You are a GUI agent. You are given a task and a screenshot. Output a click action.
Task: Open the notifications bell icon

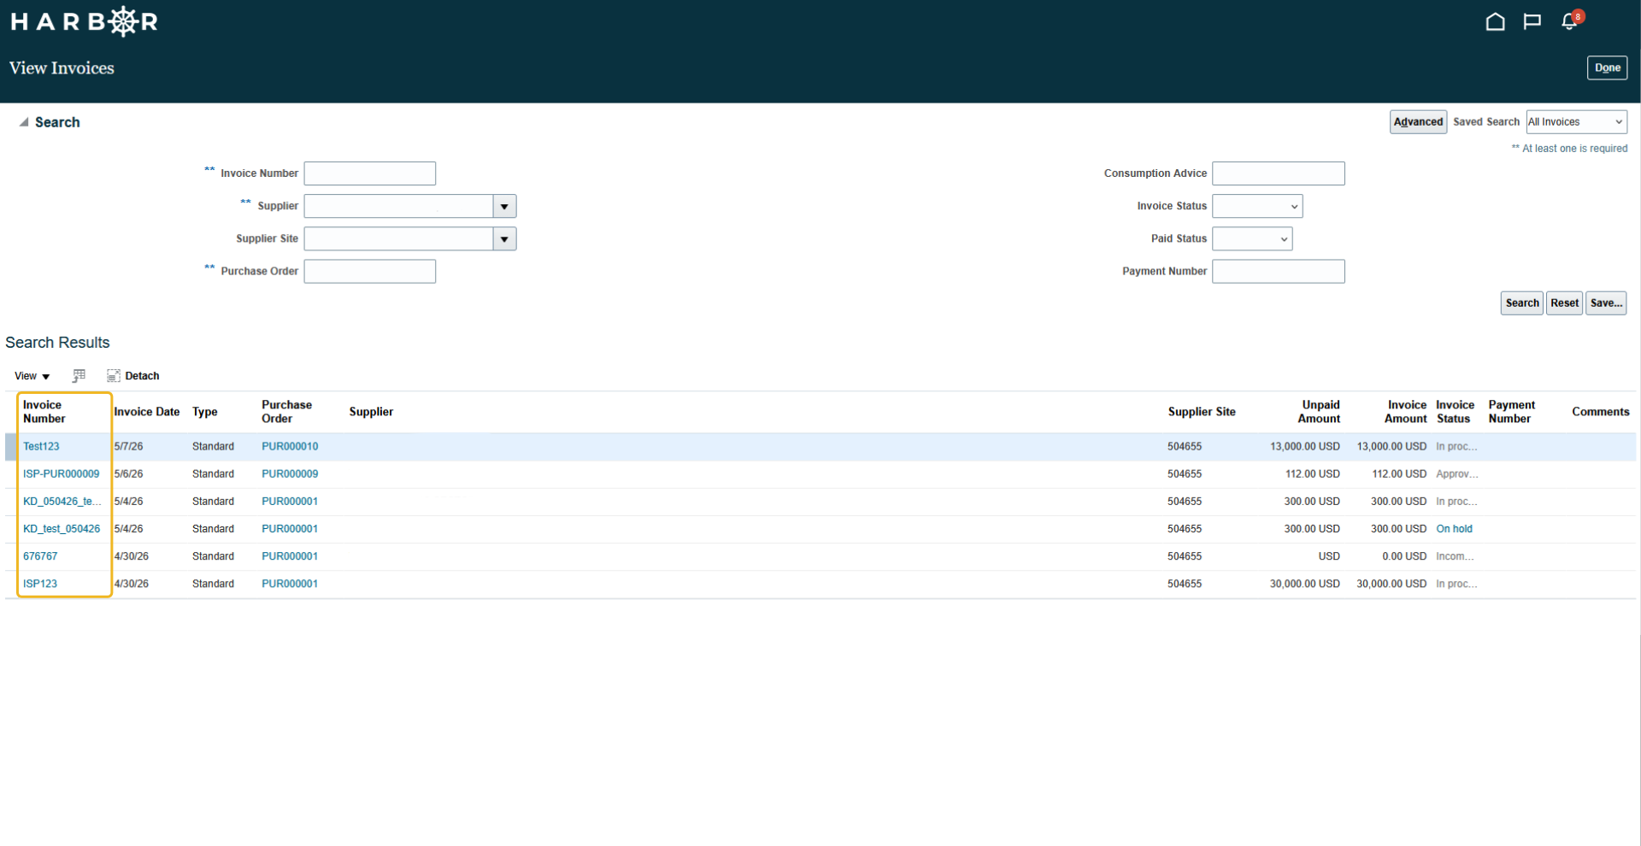pyautogui.click(x=1571, y=21)
